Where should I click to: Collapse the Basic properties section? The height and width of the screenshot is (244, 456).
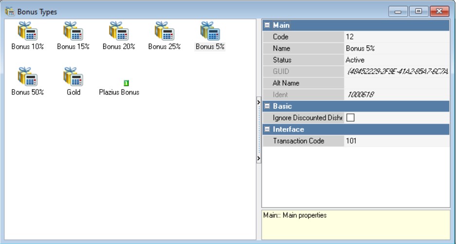tap(267, 106)
